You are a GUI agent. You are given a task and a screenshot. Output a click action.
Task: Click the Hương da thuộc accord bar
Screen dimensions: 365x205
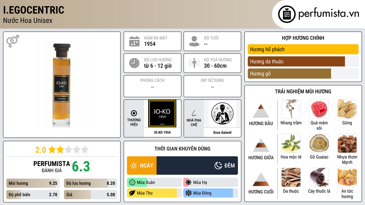pos(303,61)
